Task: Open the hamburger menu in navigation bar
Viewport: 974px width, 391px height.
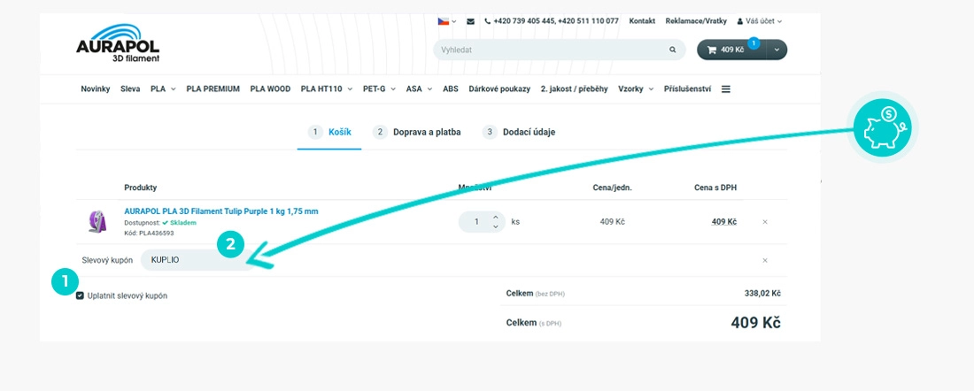Action: (725, 88)
